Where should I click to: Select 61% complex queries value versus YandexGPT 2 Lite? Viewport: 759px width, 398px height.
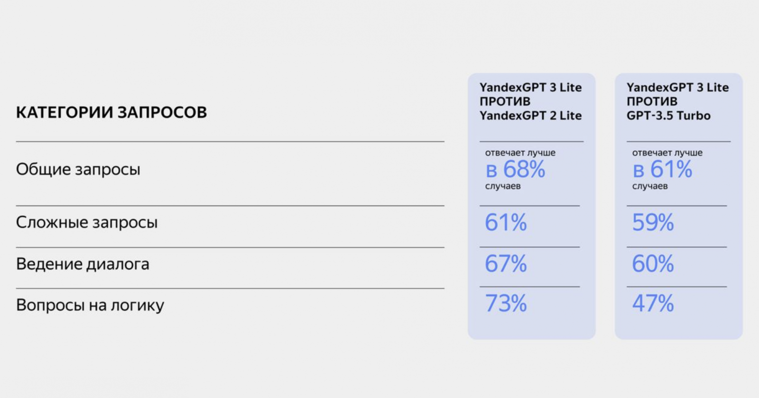(506, 222)
